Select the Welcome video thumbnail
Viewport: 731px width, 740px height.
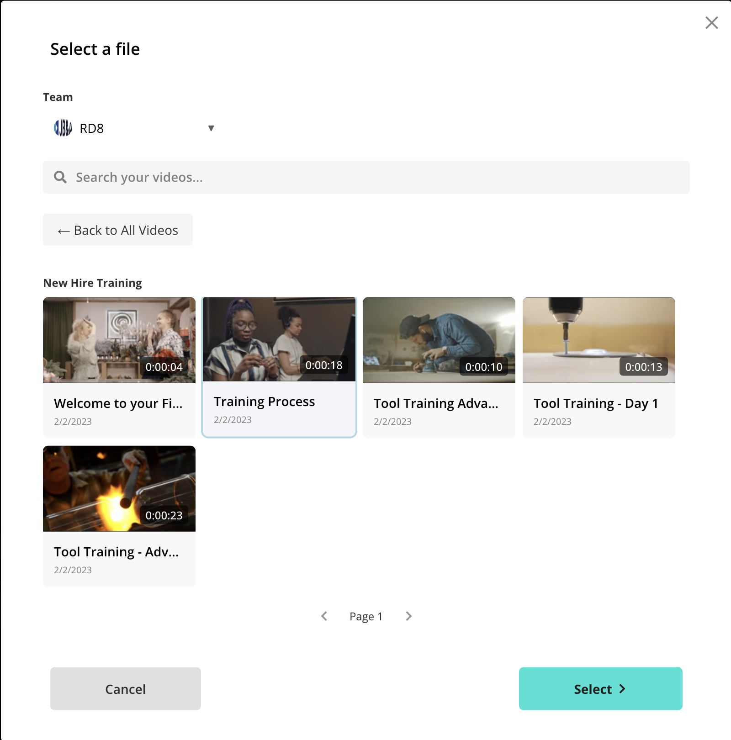tap(119, 340)
